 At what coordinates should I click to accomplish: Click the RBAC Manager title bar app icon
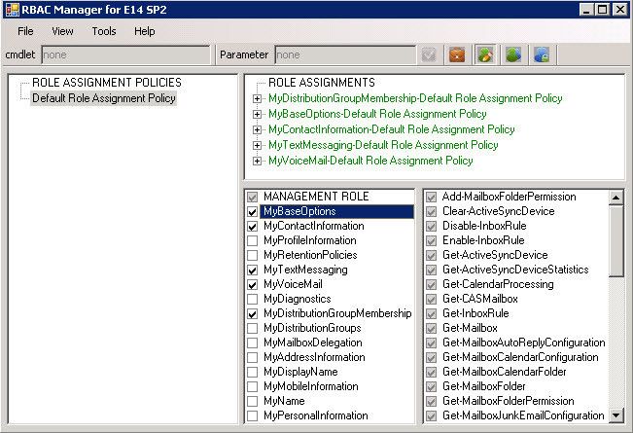(x=13, y=10)
